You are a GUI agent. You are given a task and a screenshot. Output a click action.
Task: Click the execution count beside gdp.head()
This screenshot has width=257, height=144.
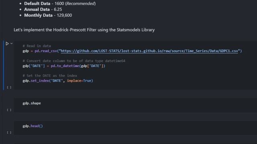(9, 132)
